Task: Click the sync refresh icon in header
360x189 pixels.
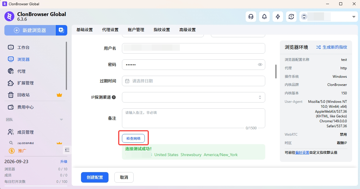Action: coord(291,17)
